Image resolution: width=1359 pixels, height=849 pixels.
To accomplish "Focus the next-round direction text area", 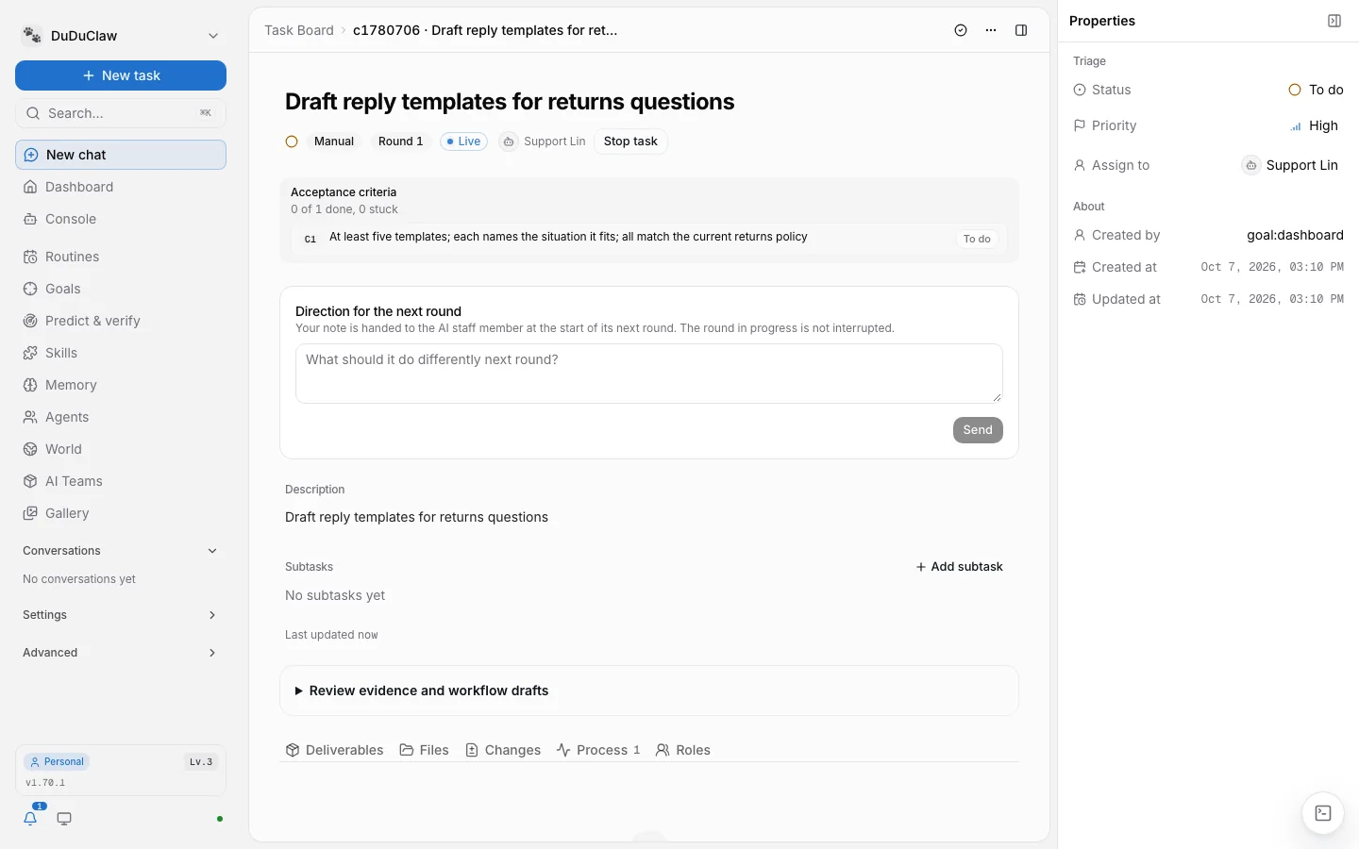I will pos(649,374).
